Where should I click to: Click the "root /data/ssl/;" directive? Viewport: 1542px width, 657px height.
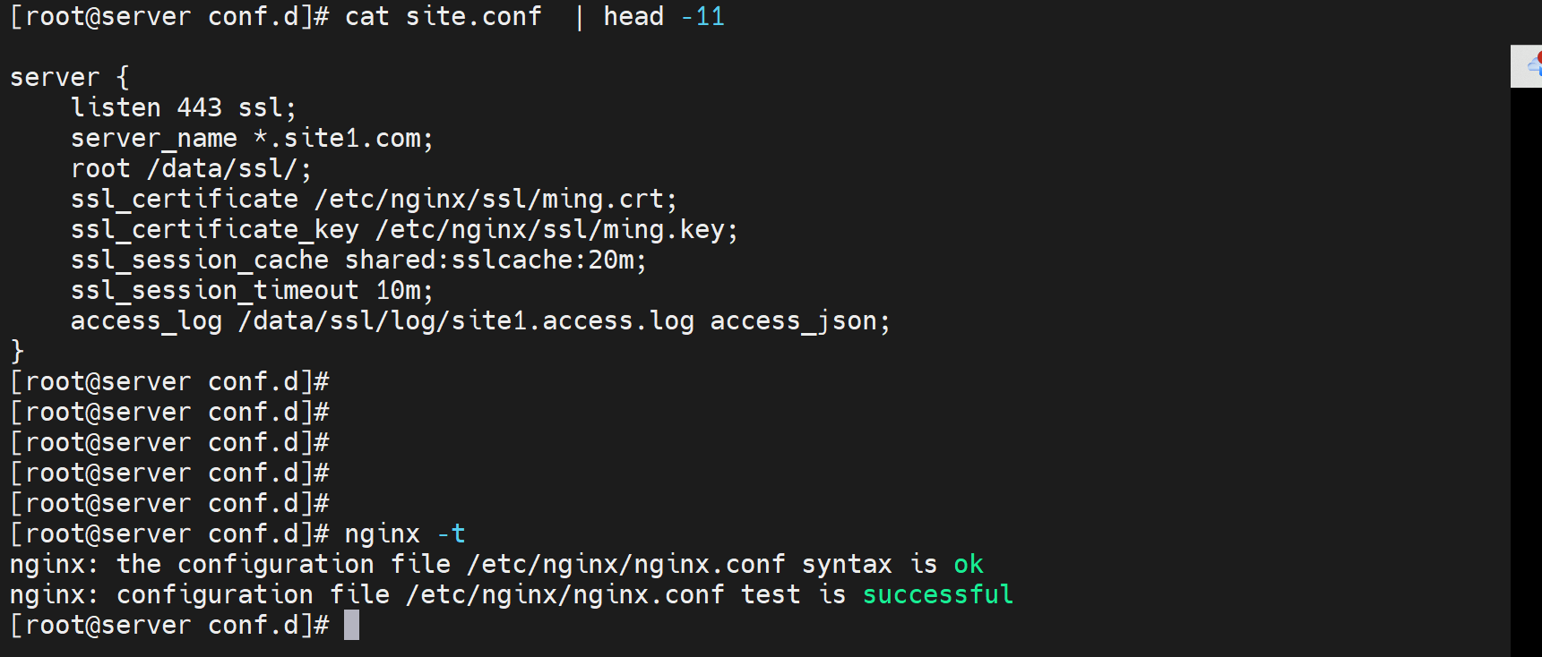(x=191, y=168)
